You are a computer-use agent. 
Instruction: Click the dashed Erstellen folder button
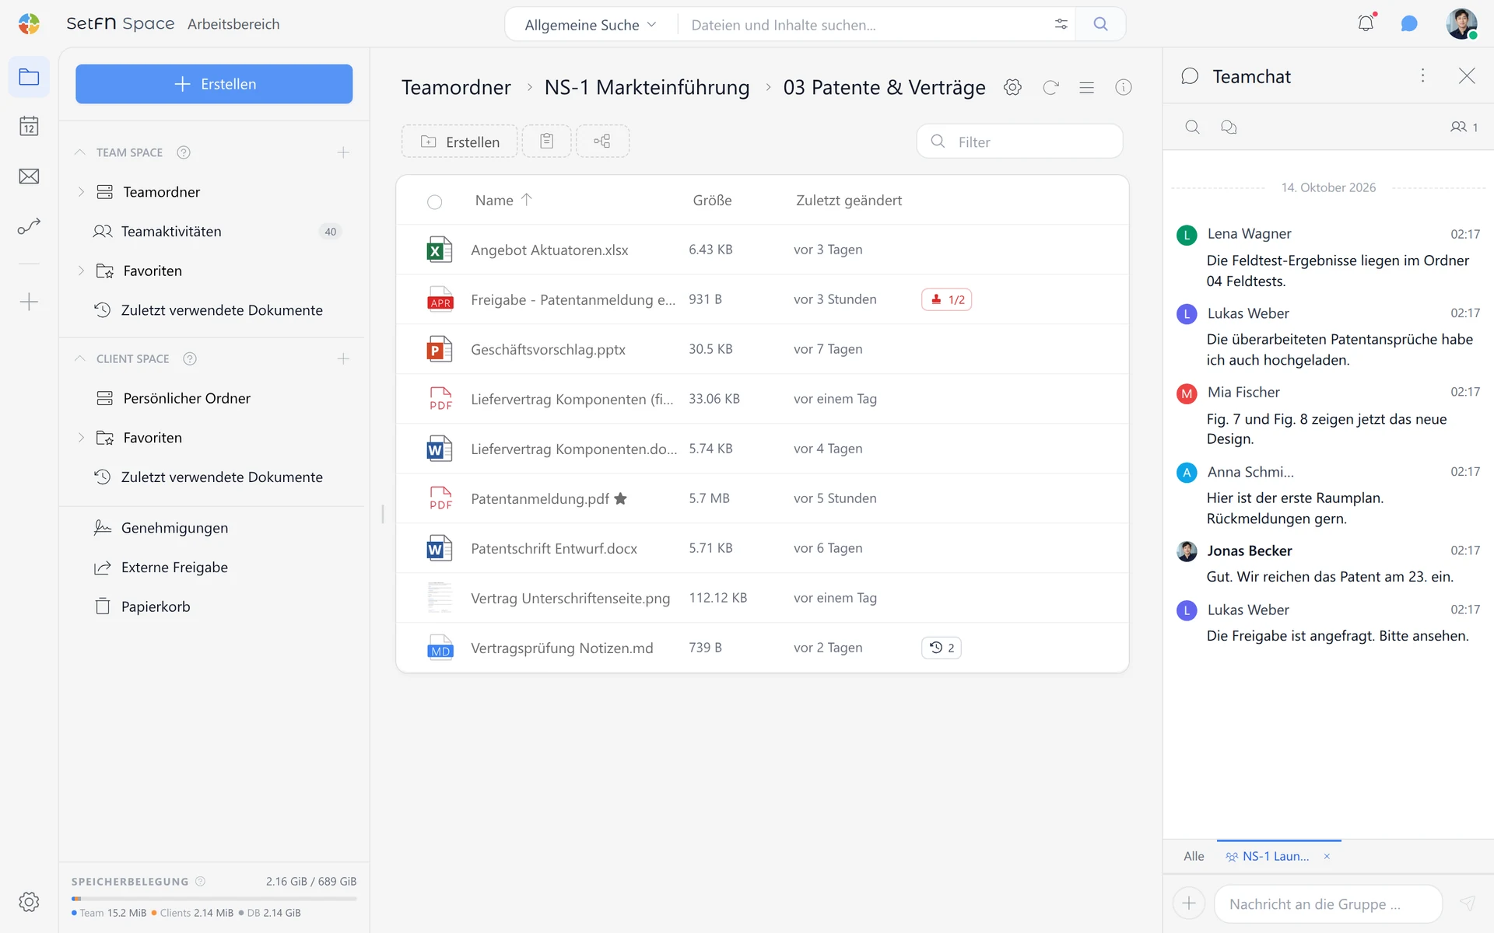pyautogui.click(x=459, y=142)
